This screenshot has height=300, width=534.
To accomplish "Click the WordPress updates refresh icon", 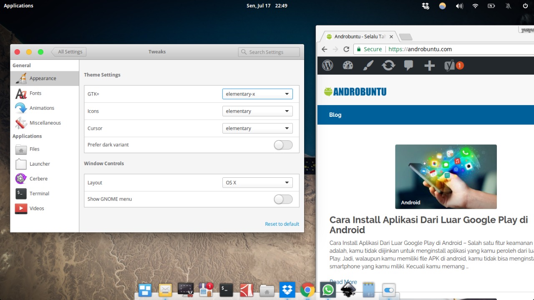I will [388, 66].
